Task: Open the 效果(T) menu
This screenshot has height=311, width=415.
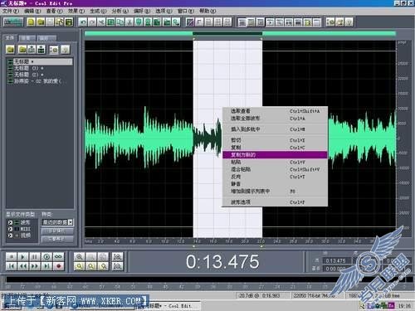Action: (76, 11)
